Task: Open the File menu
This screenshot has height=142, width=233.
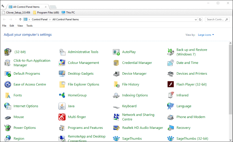Action: (x=4, y=26)
